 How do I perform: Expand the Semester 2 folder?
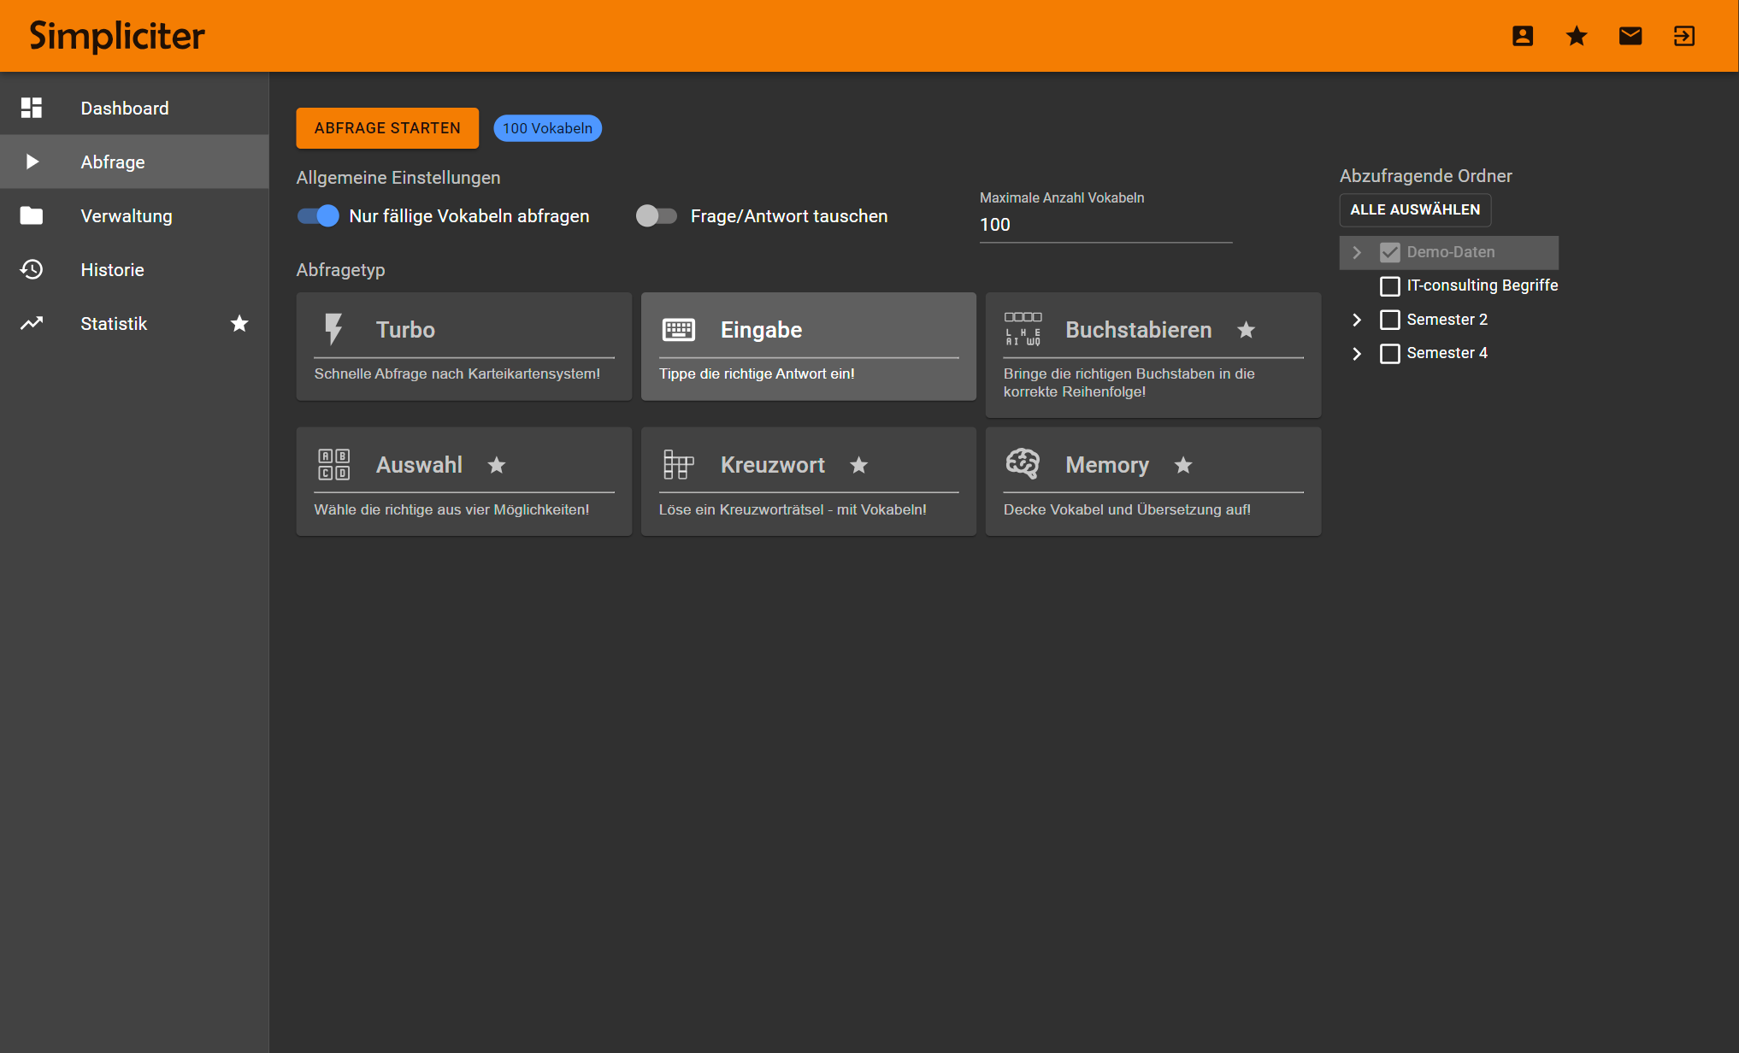[x=1356, y=320]
